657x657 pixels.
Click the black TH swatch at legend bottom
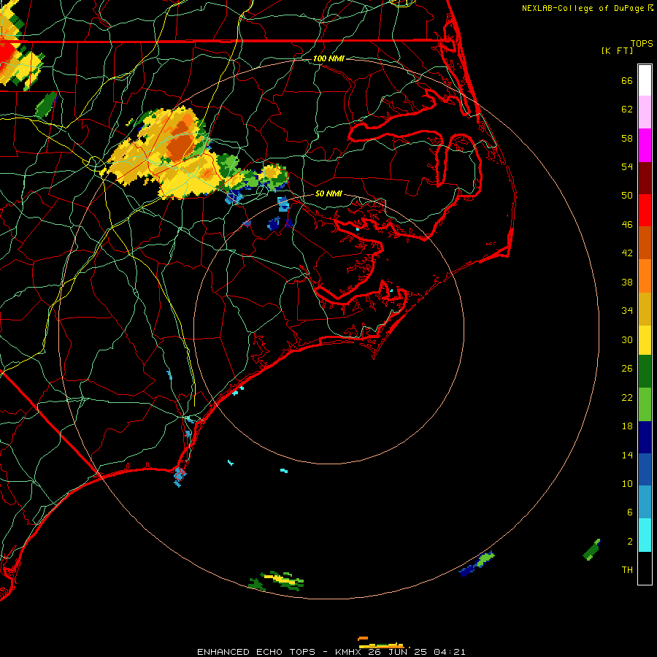point(645,568)
